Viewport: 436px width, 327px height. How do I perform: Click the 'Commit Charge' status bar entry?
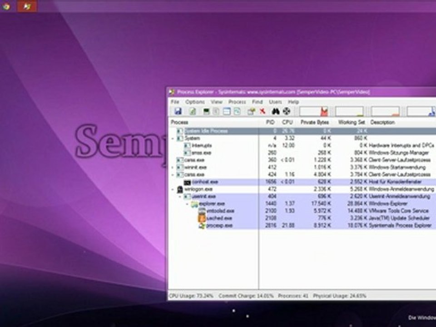pyautogui.click(x=246, y=296)
